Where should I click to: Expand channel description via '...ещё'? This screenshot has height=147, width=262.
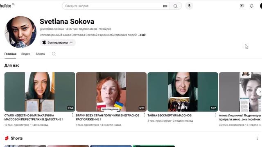[142, 35]
